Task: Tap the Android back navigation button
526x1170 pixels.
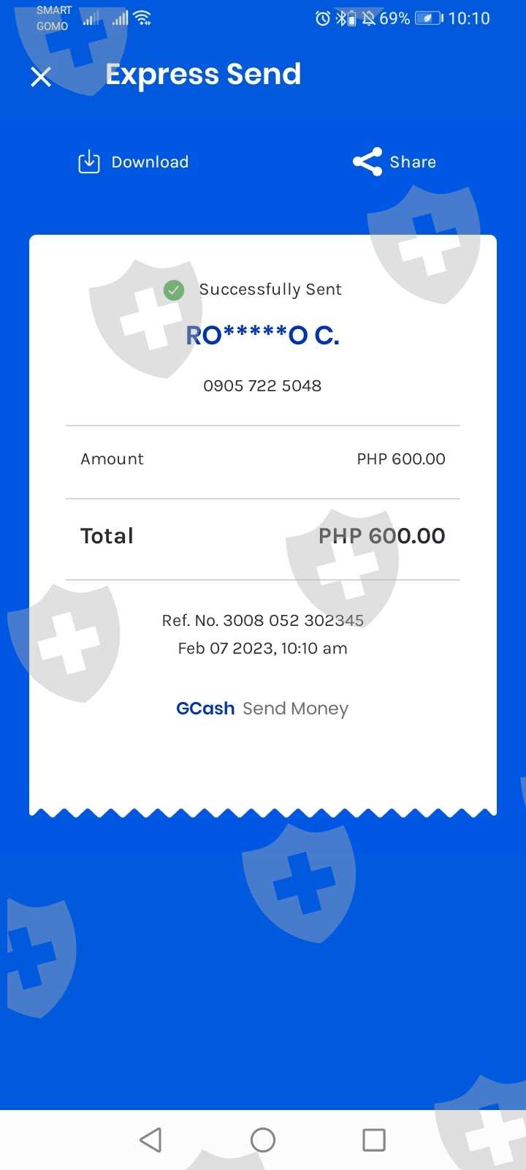Action: [150, 1139]
